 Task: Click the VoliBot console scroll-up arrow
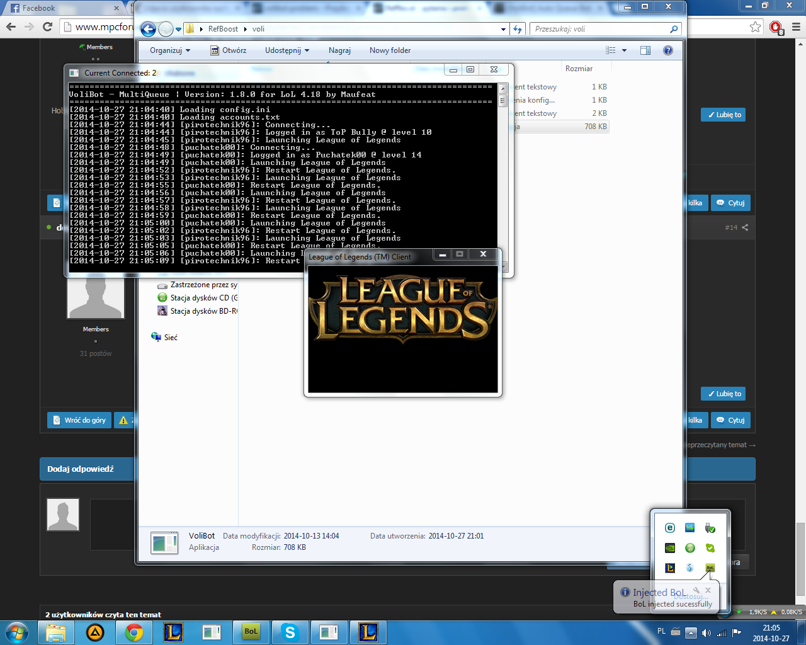click(x=502, y=89)
